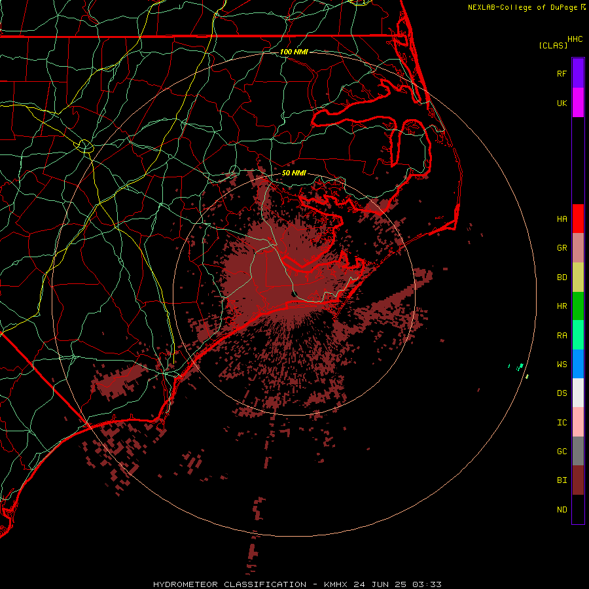The height and width of the screenshot is (589, 589).
Task: Click the 50 NMI range ring label
Action: pyautogui.click(x=294, y=173)
